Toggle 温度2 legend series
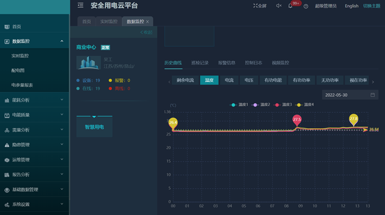The width and height of the screenshot is (385, 215). (261, 105)
